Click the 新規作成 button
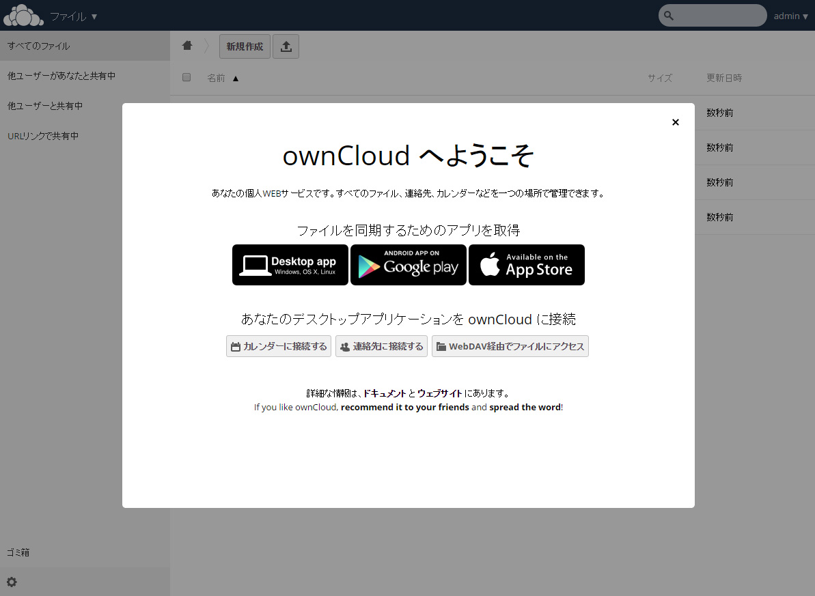Viewport: 815px width, 596px height. tap(245, 46)
